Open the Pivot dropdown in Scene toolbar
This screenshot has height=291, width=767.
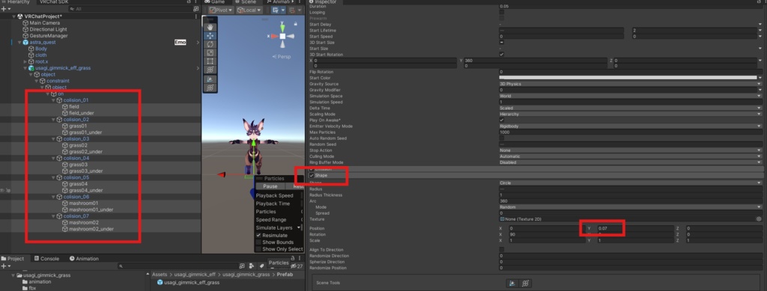point(221,10)
